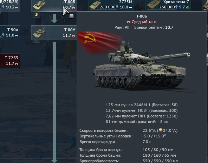Image resolution: width=208 pixels, height=163 pixels.
Task: Select the Т-72Б(89) card with 10.3 rating
Action: [x=10, y=6]
